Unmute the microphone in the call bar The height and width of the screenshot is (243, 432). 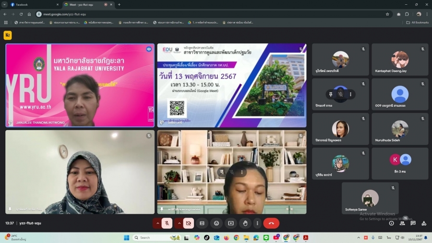pos(167,223)
